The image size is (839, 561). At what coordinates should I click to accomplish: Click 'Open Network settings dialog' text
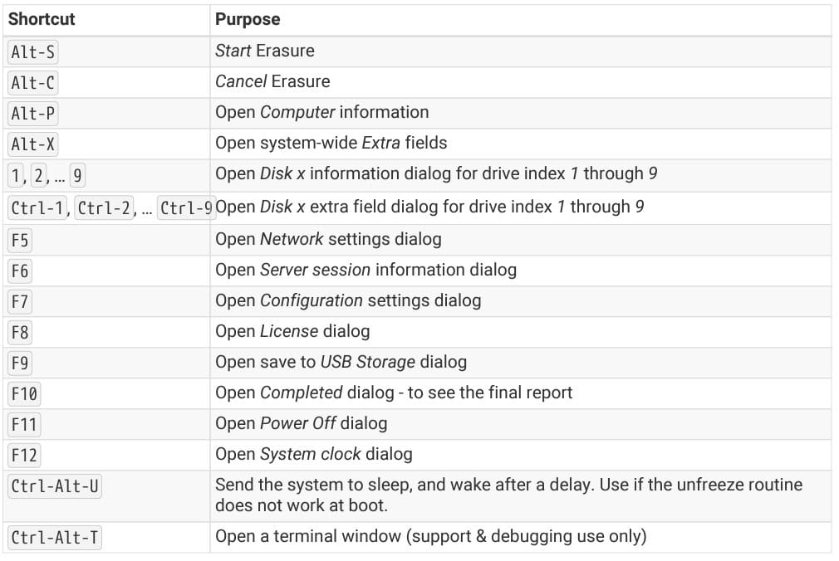point(328,239)
